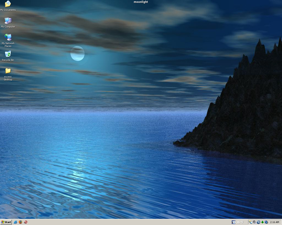Click the moonlight title text
Screen dimensions: 282x225
click(x=141, y=2)
